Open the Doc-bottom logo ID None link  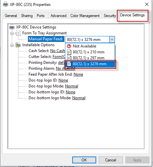[71, 92]
